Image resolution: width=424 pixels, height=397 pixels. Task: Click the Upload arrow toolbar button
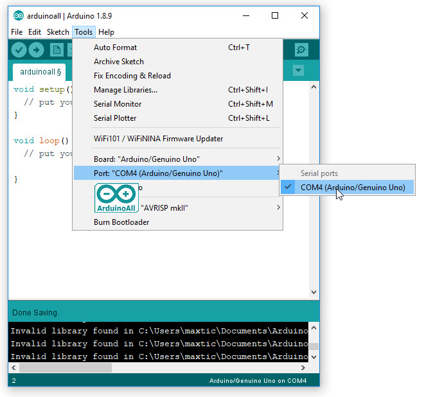tap(36, 50)
